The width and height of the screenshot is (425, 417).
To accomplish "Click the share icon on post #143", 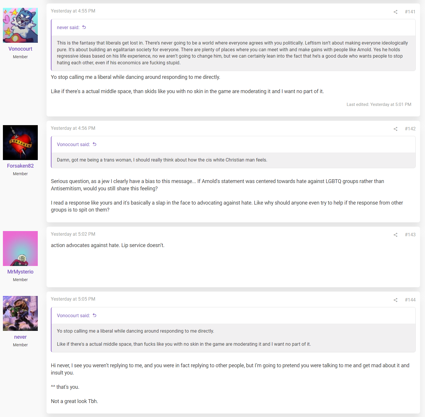I will coord(395,235).
